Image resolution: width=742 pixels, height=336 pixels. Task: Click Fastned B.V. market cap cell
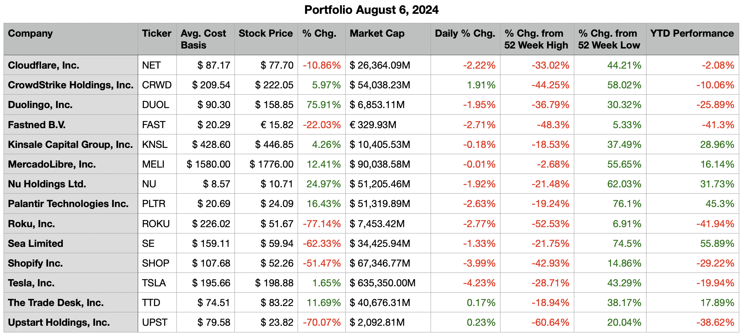click(x=373, y=125)
